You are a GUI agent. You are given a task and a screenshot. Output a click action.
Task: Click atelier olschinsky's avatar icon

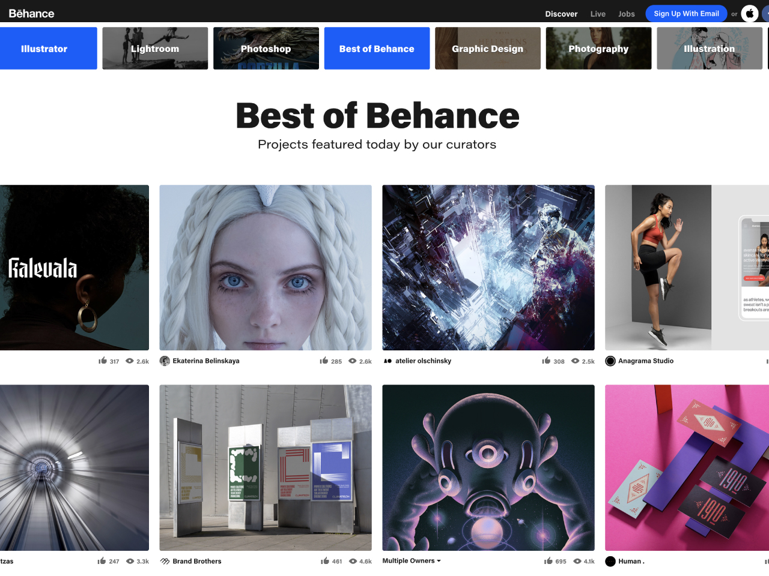(x=388, y=361)
